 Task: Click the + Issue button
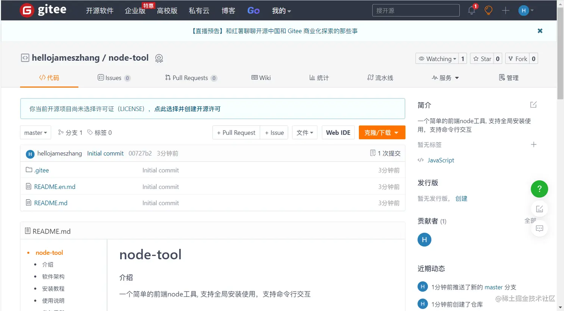[274, 133]
